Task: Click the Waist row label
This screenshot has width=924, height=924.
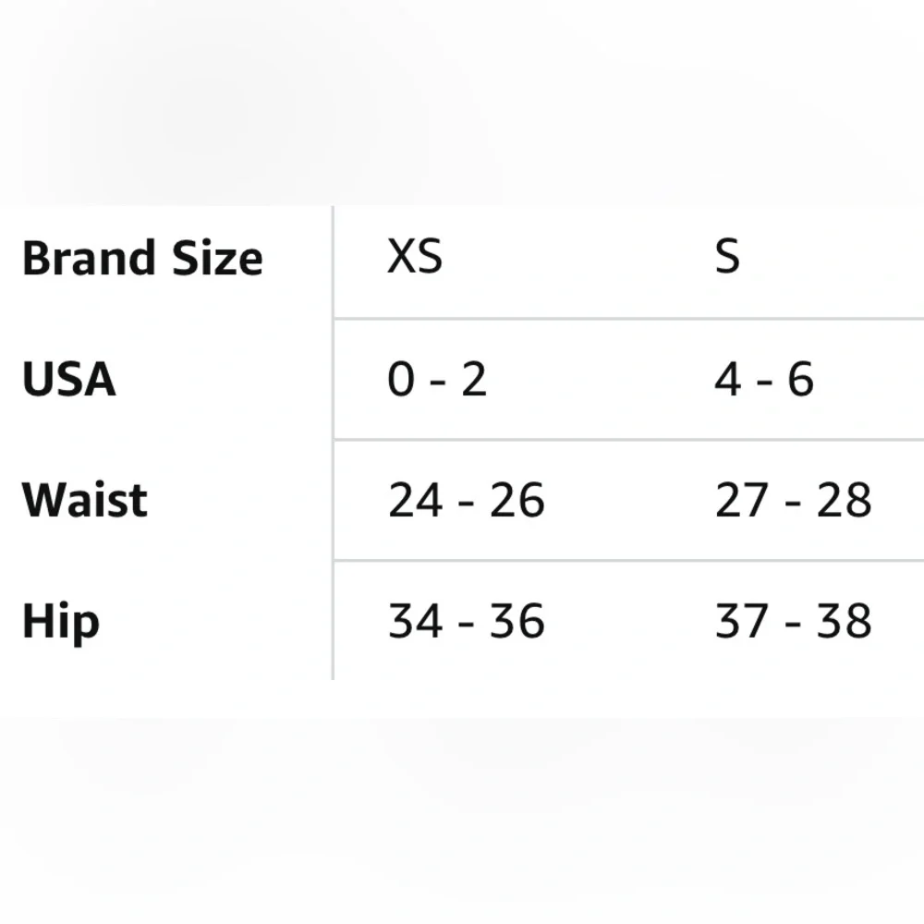Action: tap(85, 500)
